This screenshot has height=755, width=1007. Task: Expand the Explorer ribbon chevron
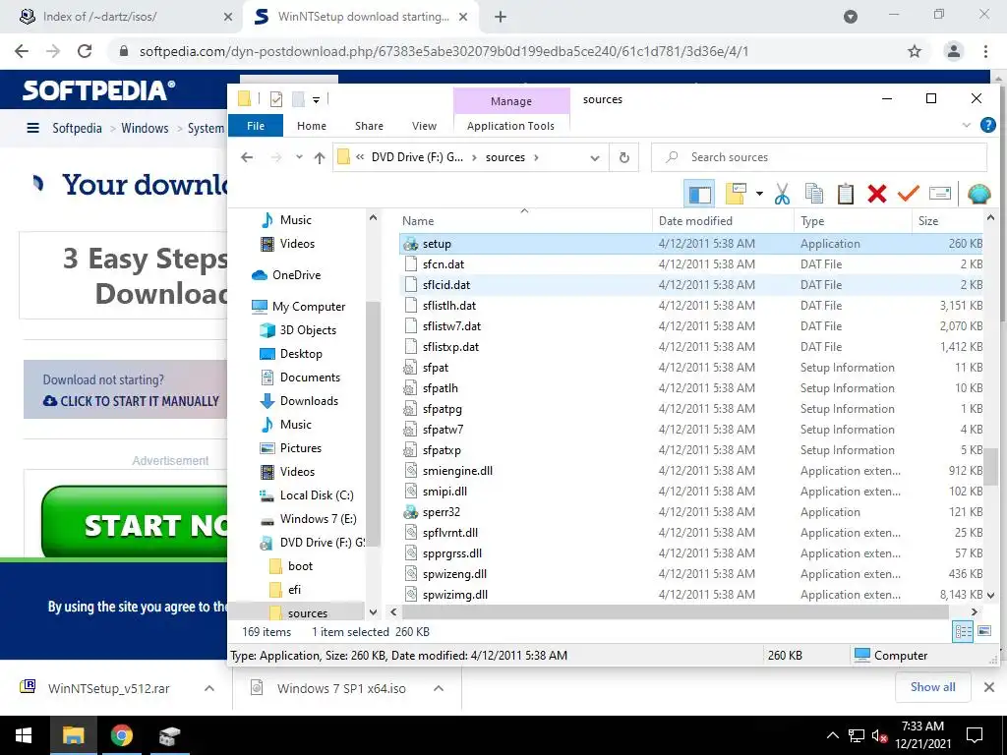[966, 125]
